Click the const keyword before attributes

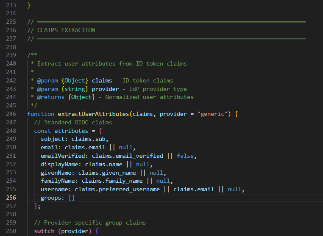(x=42, y=131)
